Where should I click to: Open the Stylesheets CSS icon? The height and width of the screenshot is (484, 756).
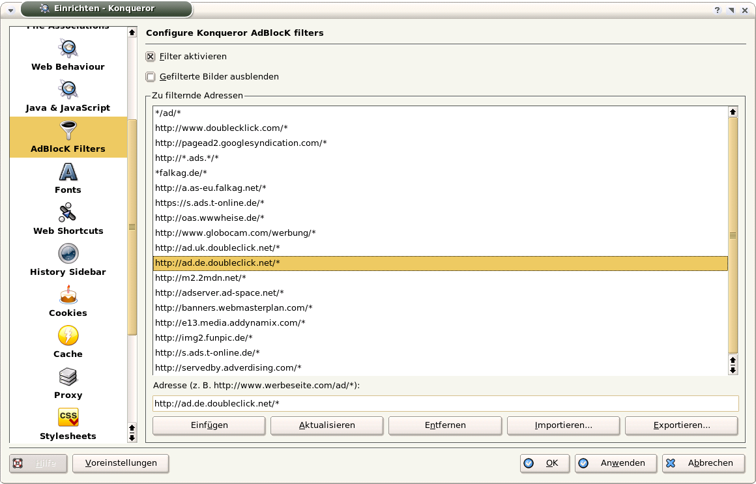pos(68,418)
